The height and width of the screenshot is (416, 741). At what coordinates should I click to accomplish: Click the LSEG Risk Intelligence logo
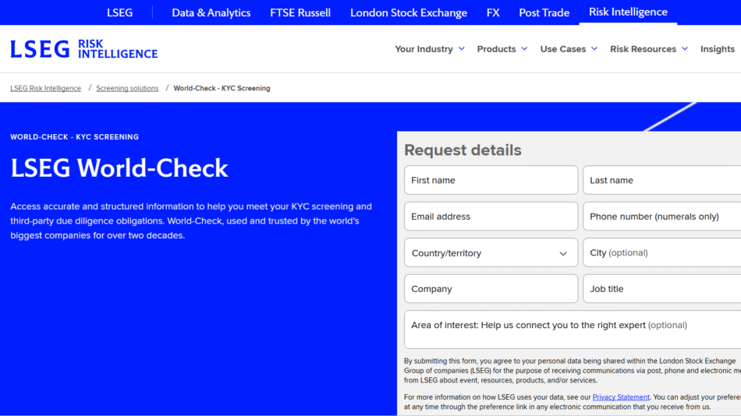83,49
